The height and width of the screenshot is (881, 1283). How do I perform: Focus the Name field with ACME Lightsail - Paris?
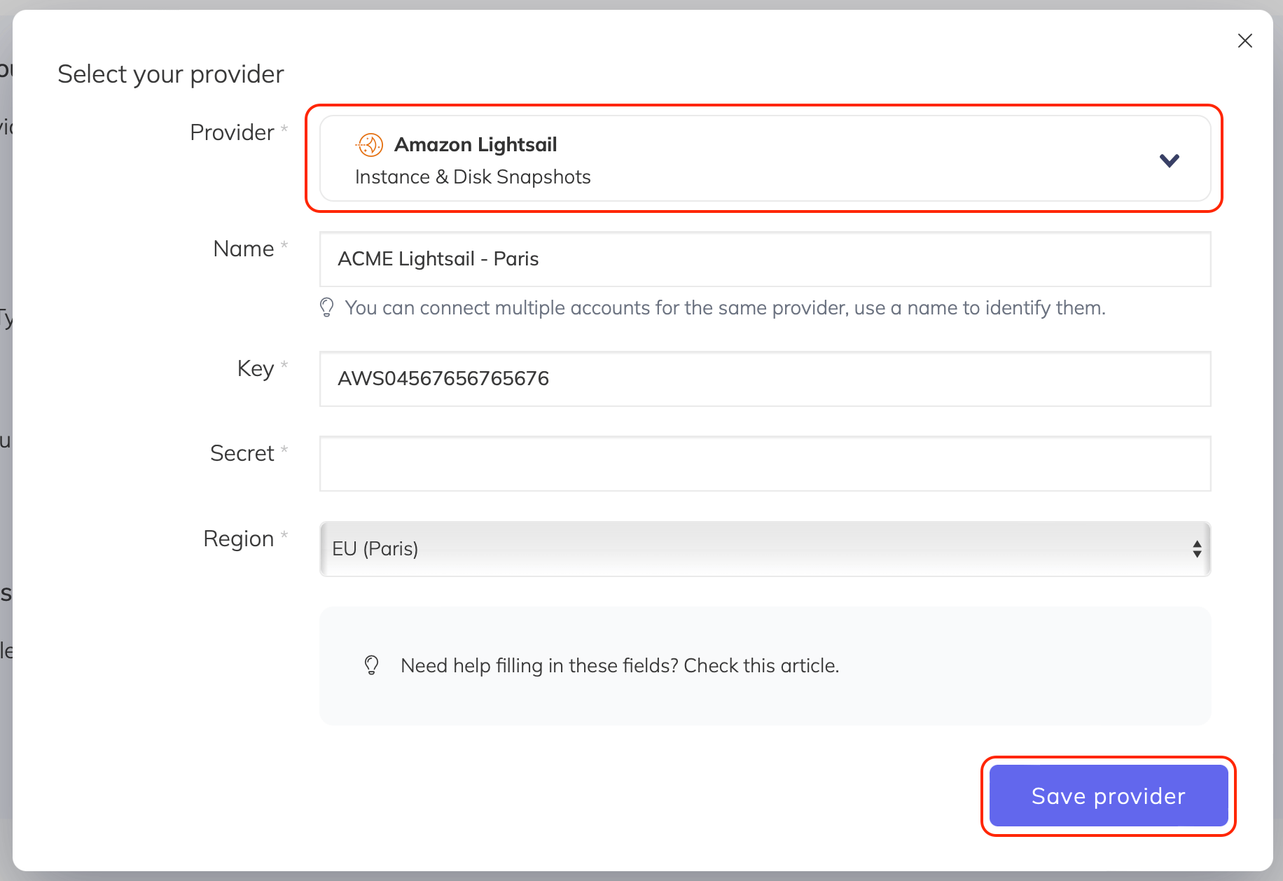tap(765, 259)
